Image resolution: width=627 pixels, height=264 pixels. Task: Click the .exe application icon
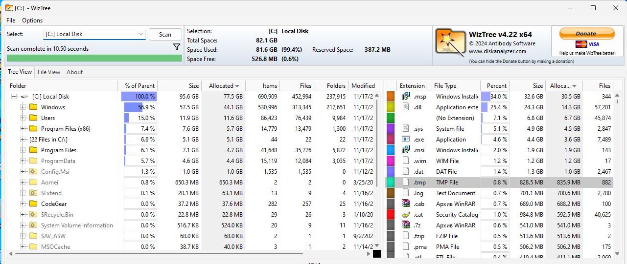405,139
